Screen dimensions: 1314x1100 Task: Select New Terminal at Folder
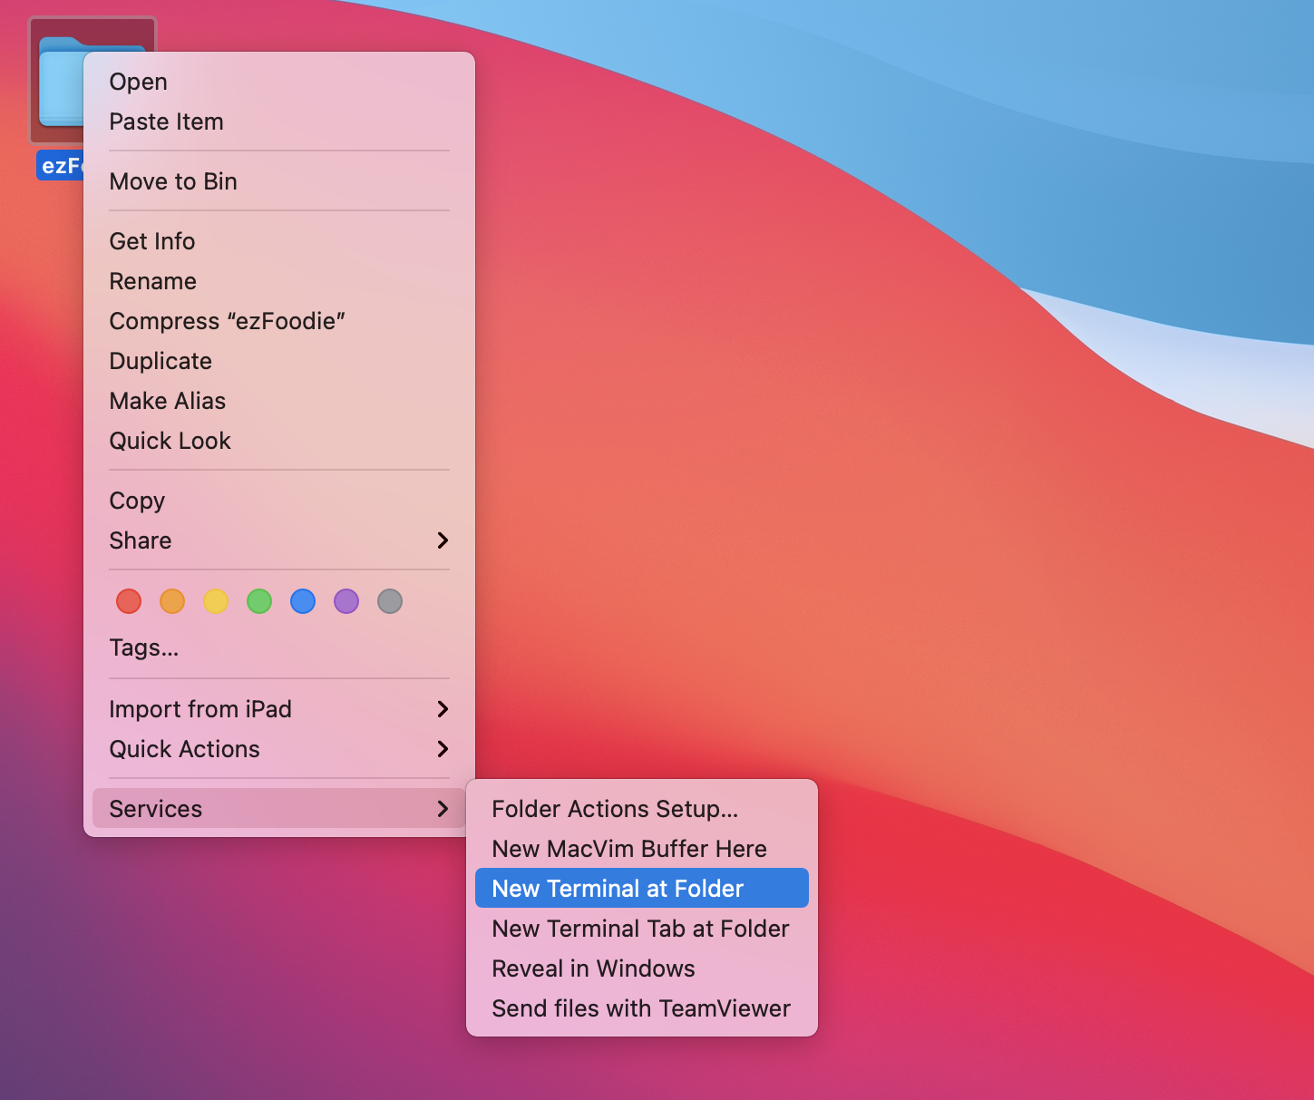pyautogui.click(x=618, y=889)
